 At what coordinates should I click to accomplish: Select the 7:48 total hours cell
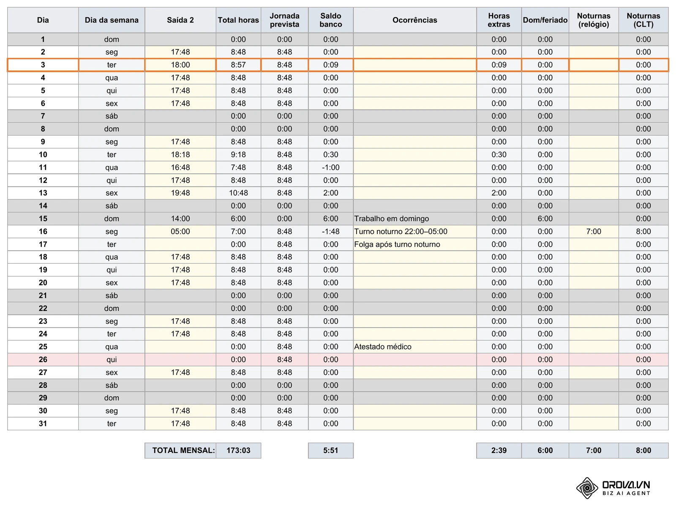coord(238,167)
